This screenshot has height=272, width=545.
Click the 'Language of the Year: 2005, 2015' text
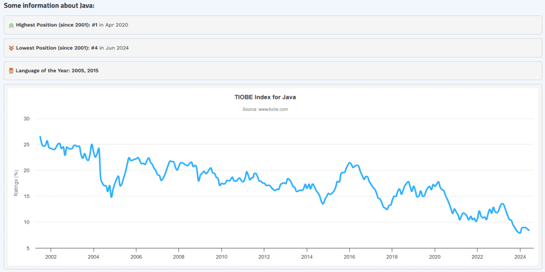pos(57,71)
